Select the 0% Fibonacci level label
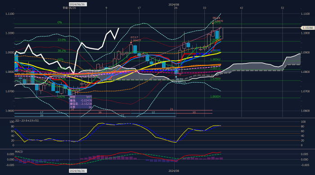This screenshot has height=175, width=315. point(60,22)
